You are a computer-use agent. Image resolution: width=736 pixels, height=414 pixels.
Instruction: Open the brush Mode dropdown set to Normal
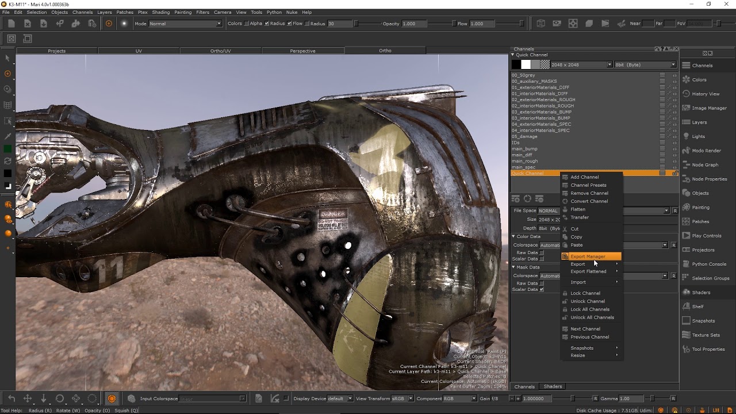[185, 24]
